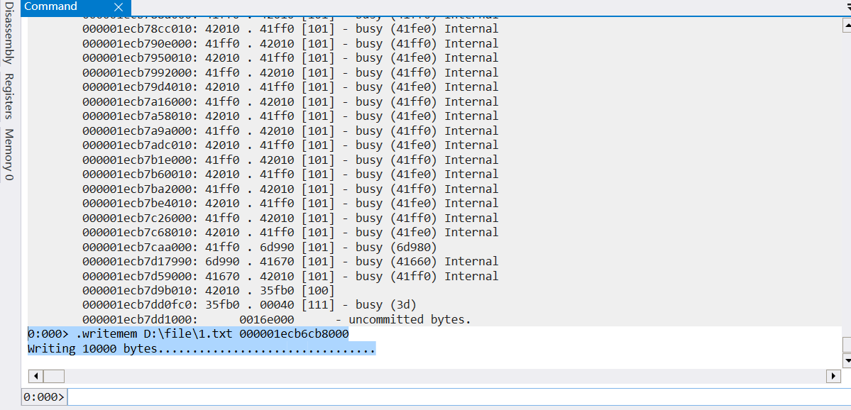This screenshot has height=410, width=851.
Task: Click the horizontal scrollbar left arrow
Action: [x=35, y=376]
